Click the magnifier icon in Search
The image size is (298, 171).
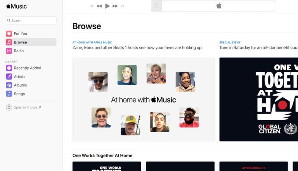pyautogui.click(x=9, y=20)
